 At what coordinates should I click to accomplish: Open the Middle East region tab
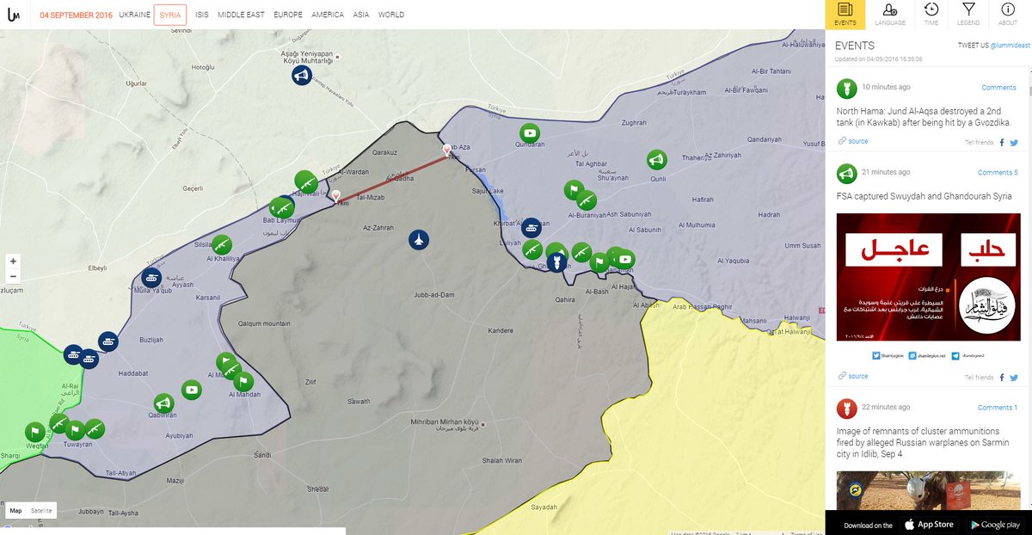tap(241, 15)
